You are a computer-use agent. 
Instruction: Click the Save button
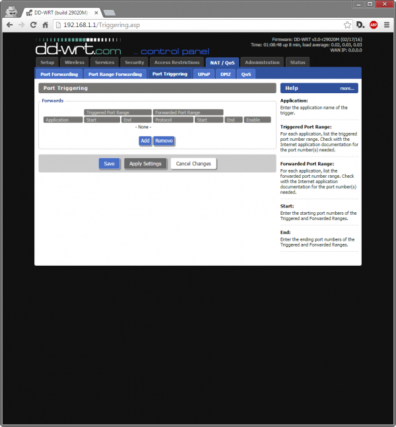click(x=109, y=163)
